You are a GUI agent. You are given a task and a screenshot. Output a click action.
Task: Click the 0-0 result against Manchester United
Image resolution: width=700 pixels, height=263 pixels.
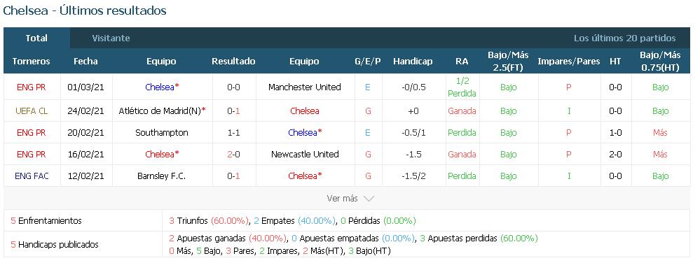(233, 87)
